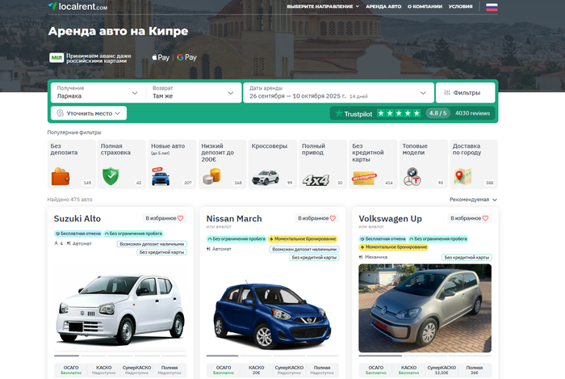Open the 'О компании' menu item

coord(424,6)
